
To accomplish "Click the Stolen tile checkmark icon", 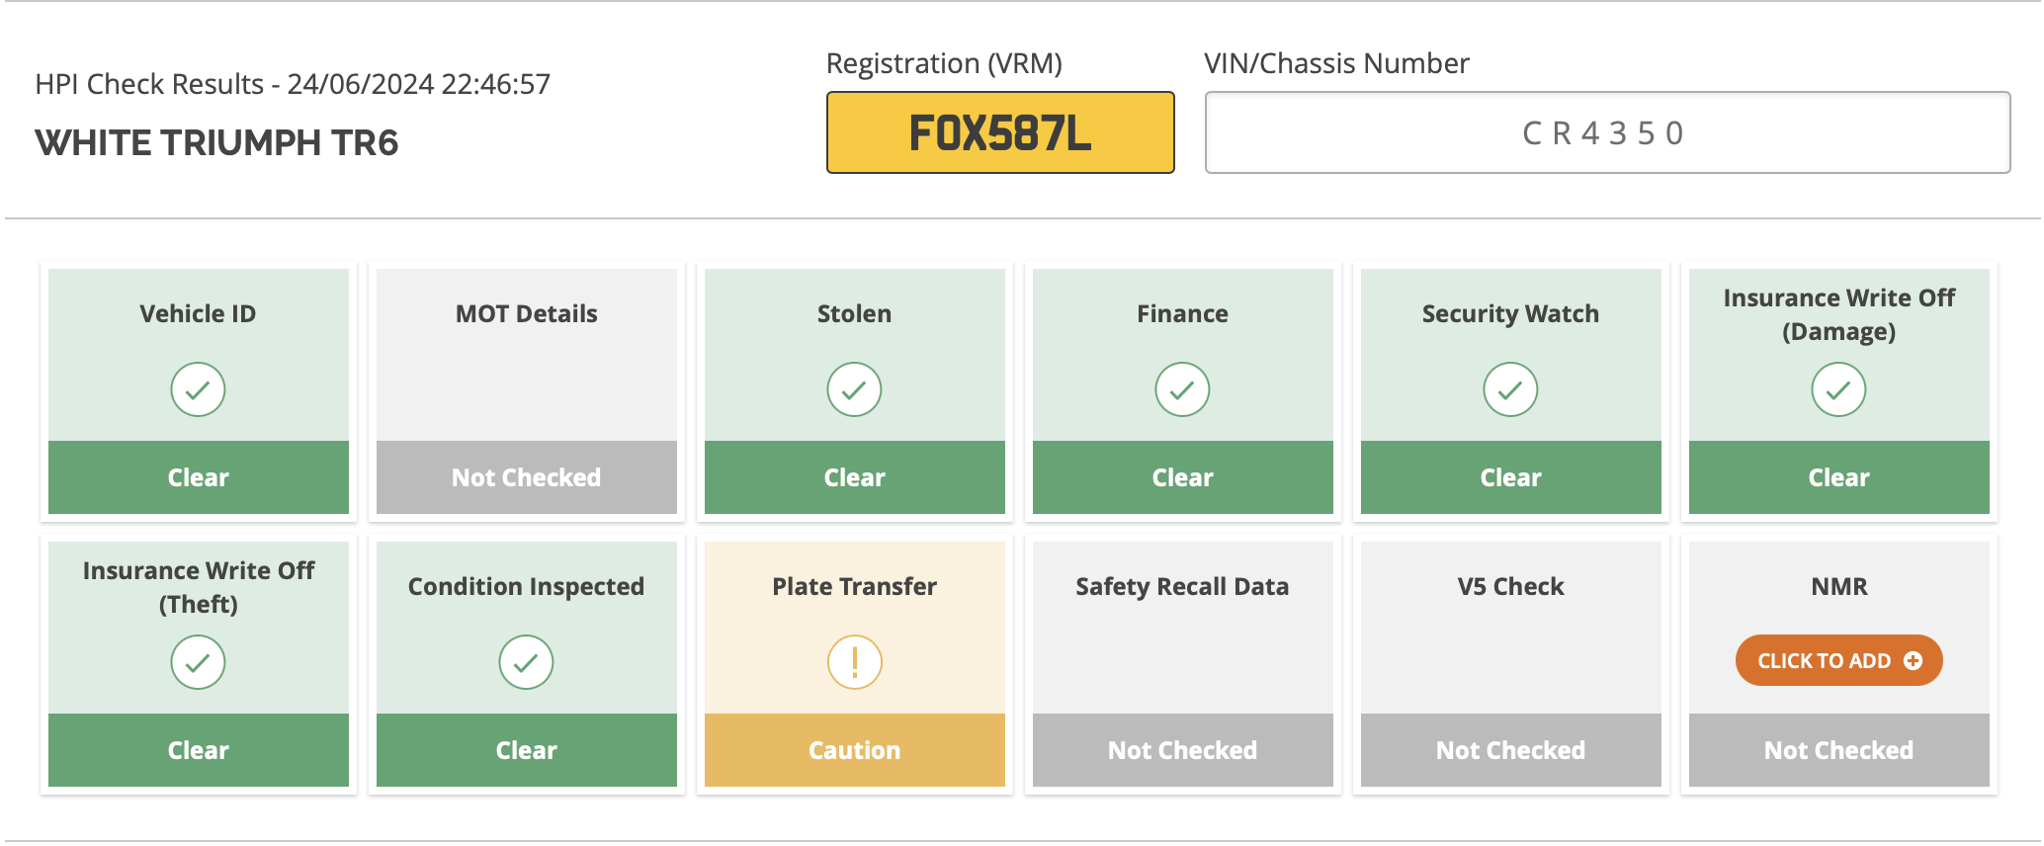I will pos(854,389).
